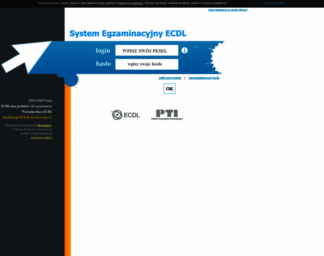Open the ECDL logo
The height and width of the screenshot is (256, 324).
pos(126,115)
